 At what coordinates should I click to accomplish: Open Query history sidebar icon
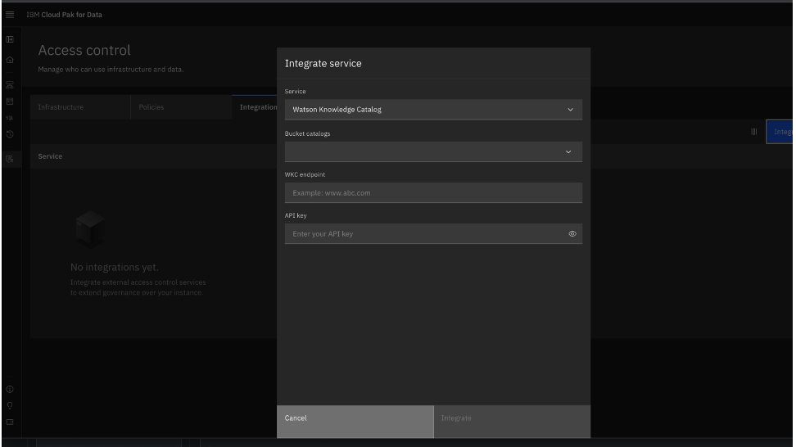(10, 133)
